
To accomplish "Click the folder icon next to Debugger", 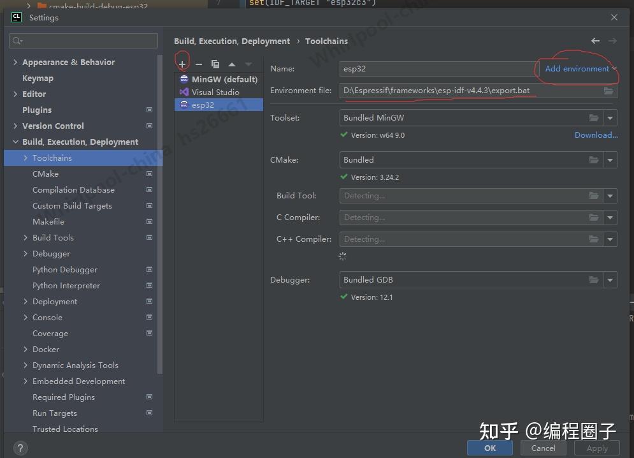I will [x=594, y=279].
